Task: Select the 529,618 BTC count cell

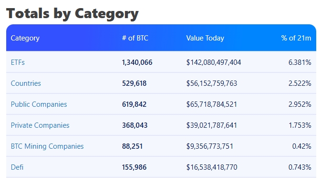Action: (x=135, y=83)
